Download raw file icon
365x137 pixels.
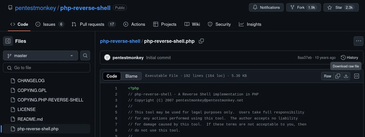click(x=346, y=76)
